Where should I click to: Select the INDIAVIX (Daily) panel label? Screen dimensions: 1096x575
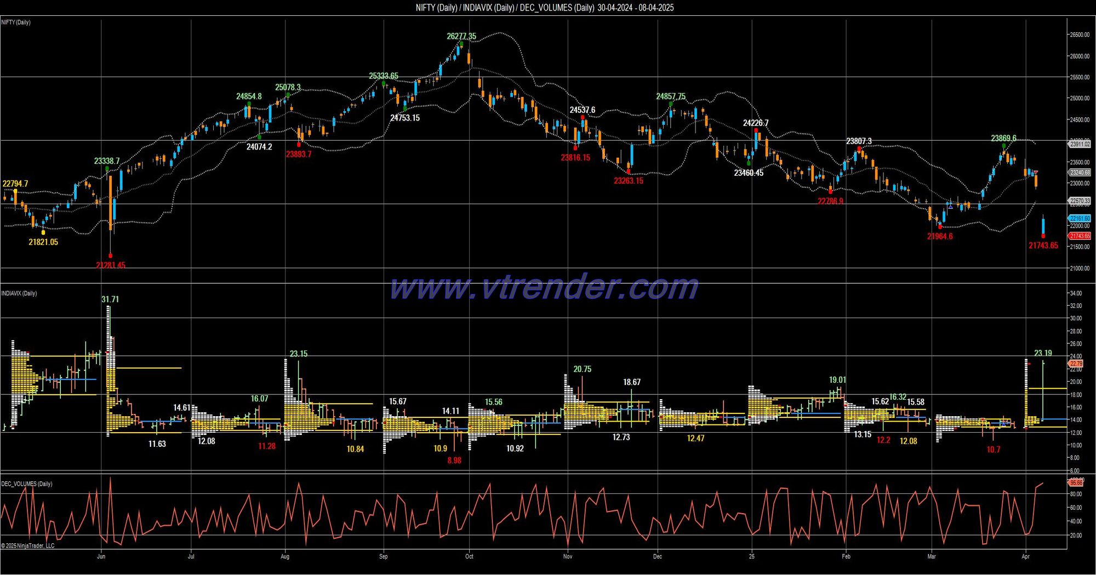point(19,294)
